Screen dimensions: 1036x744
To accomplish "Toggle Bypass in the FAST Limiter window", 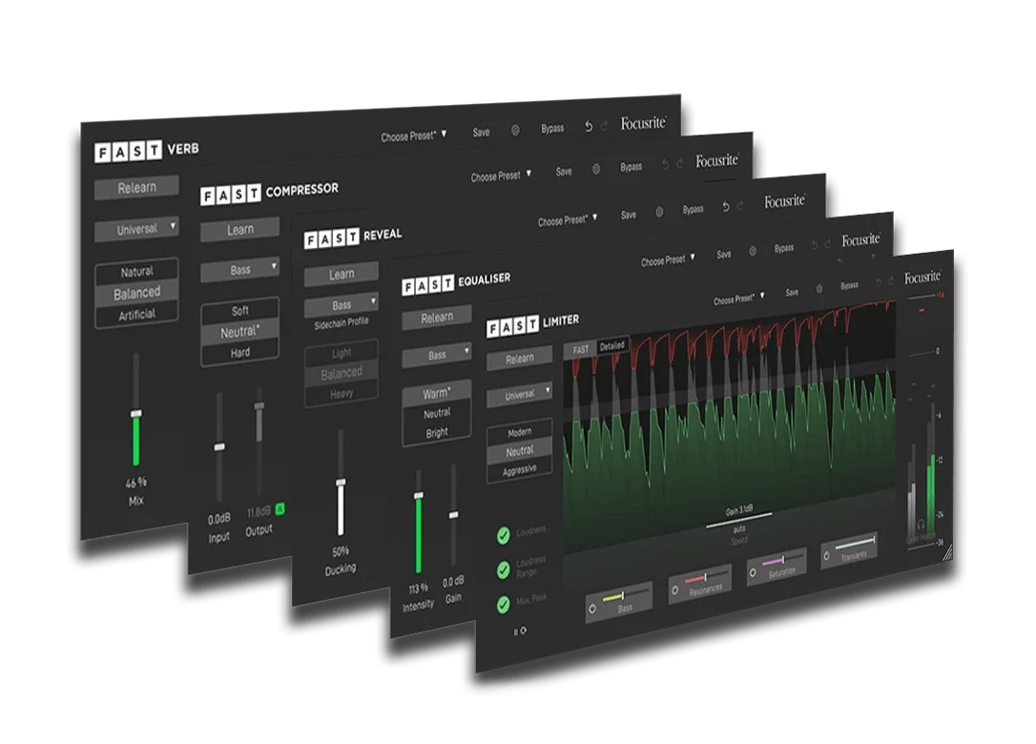I will pos(849,285).
